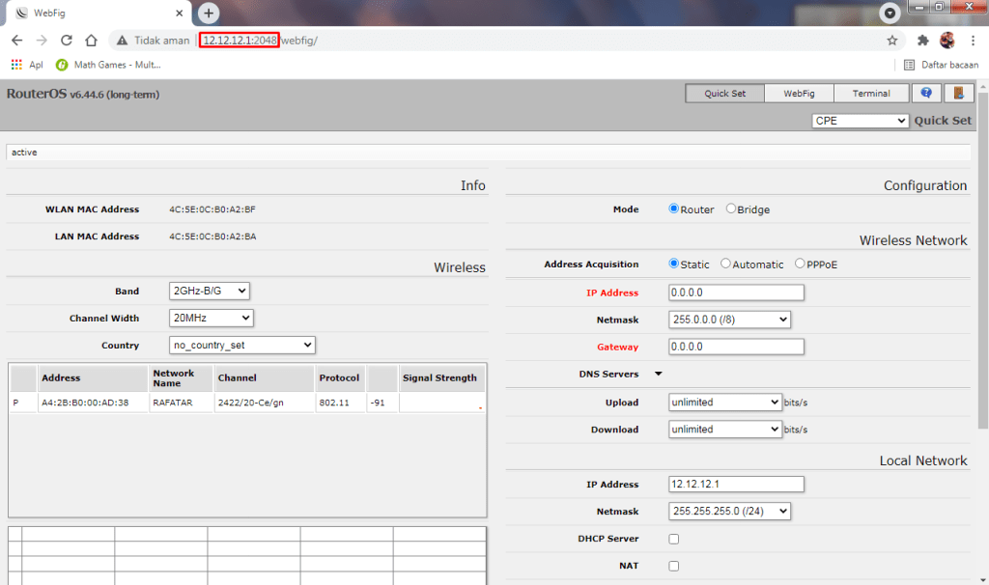Select the Bridge mode radio button
Image resolution: width=989 pixels, height=585 pixels.
(731, 209)
